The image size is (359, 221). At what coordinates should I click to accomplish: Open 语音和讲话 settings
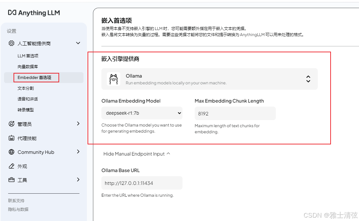pos(28,99)
